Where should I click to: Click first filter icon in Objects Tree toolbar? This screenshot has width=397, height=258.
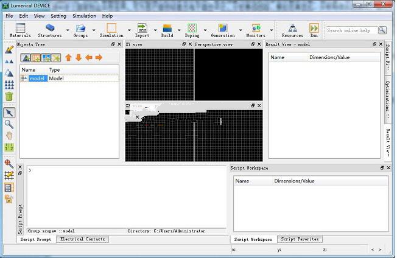pos(26,58)
